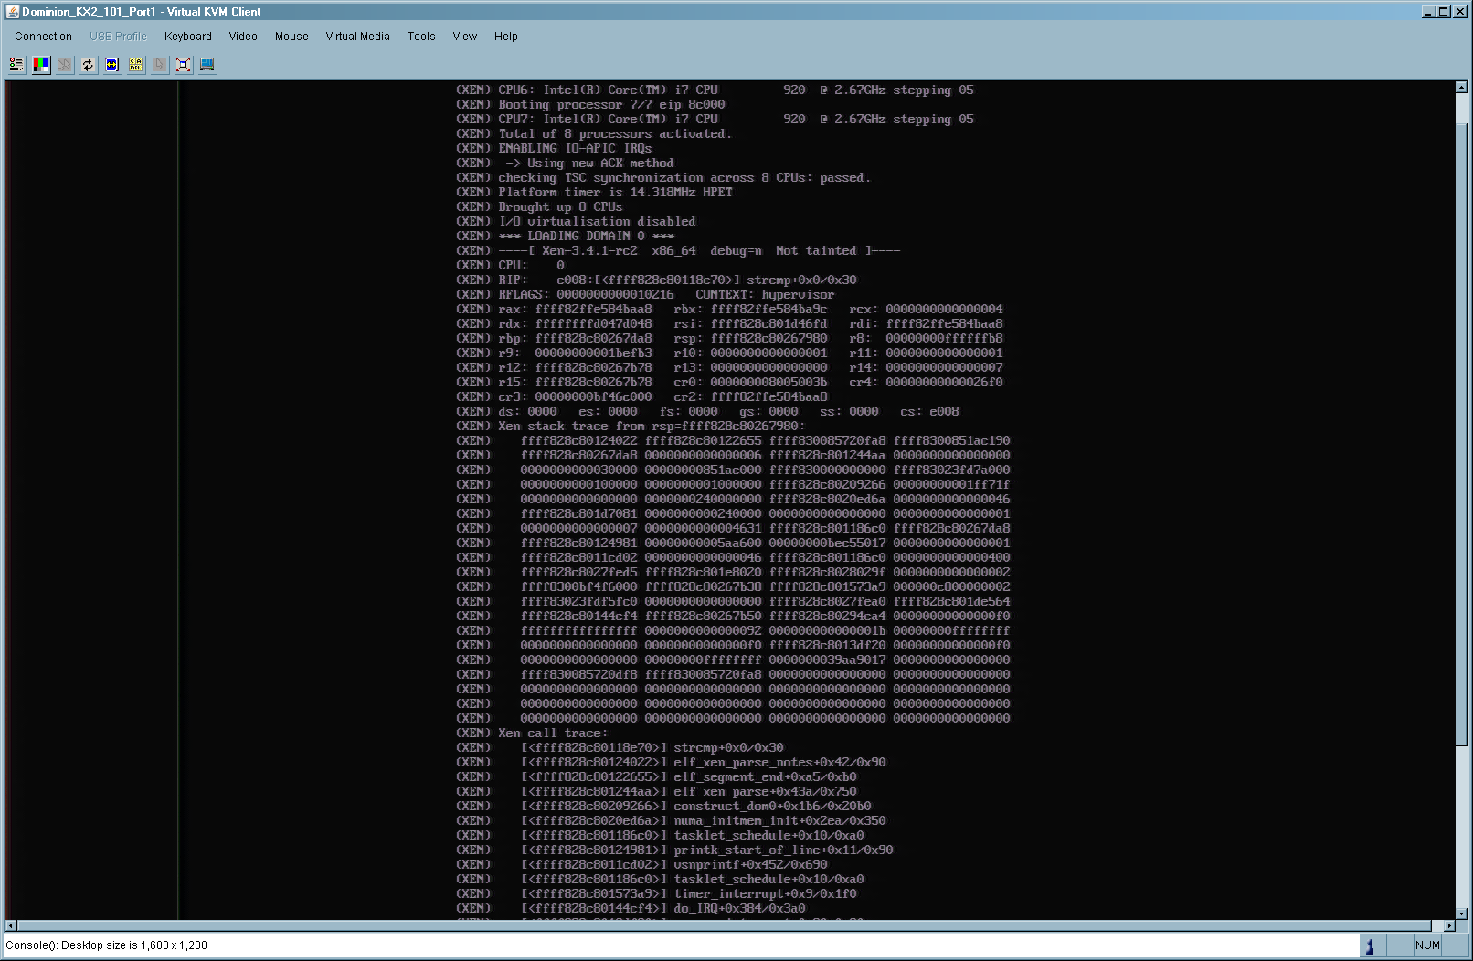Open the Help menu

505,37
